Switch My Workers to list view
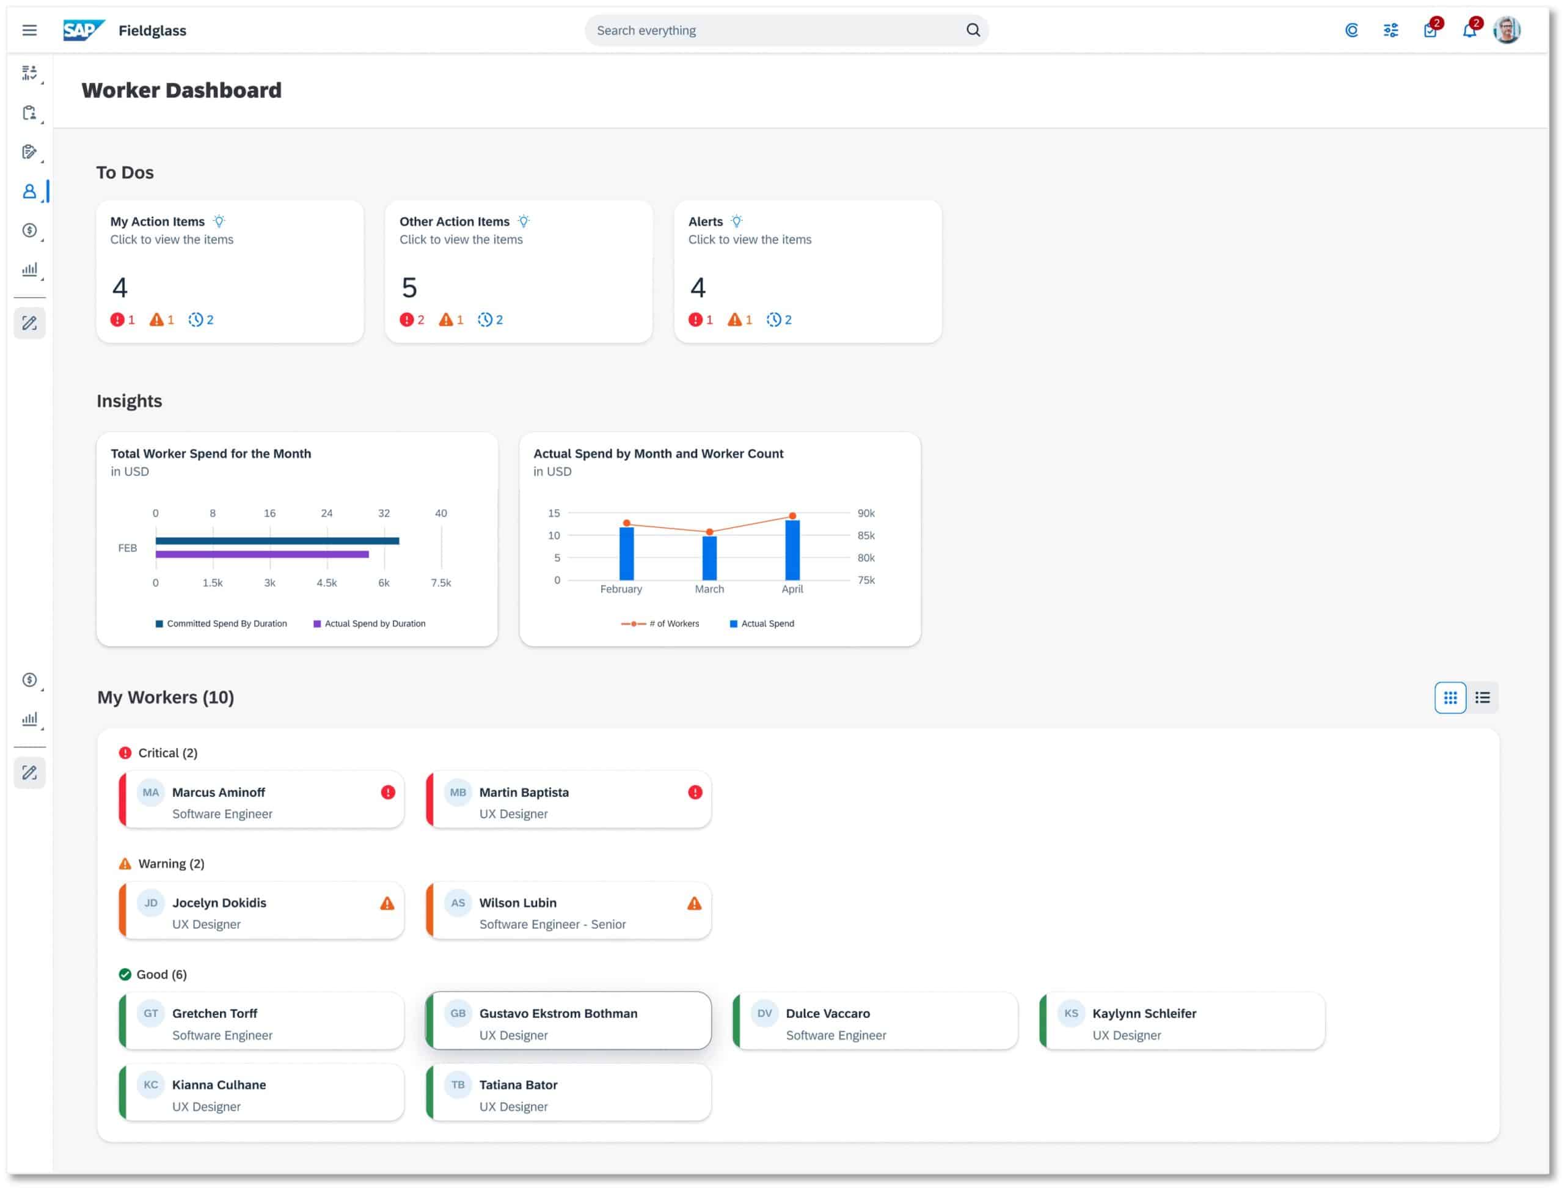1564x1188 pixels. [1483, 698]
